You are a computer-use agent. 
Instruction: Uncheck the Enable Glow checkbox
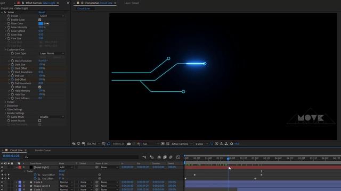40,20
